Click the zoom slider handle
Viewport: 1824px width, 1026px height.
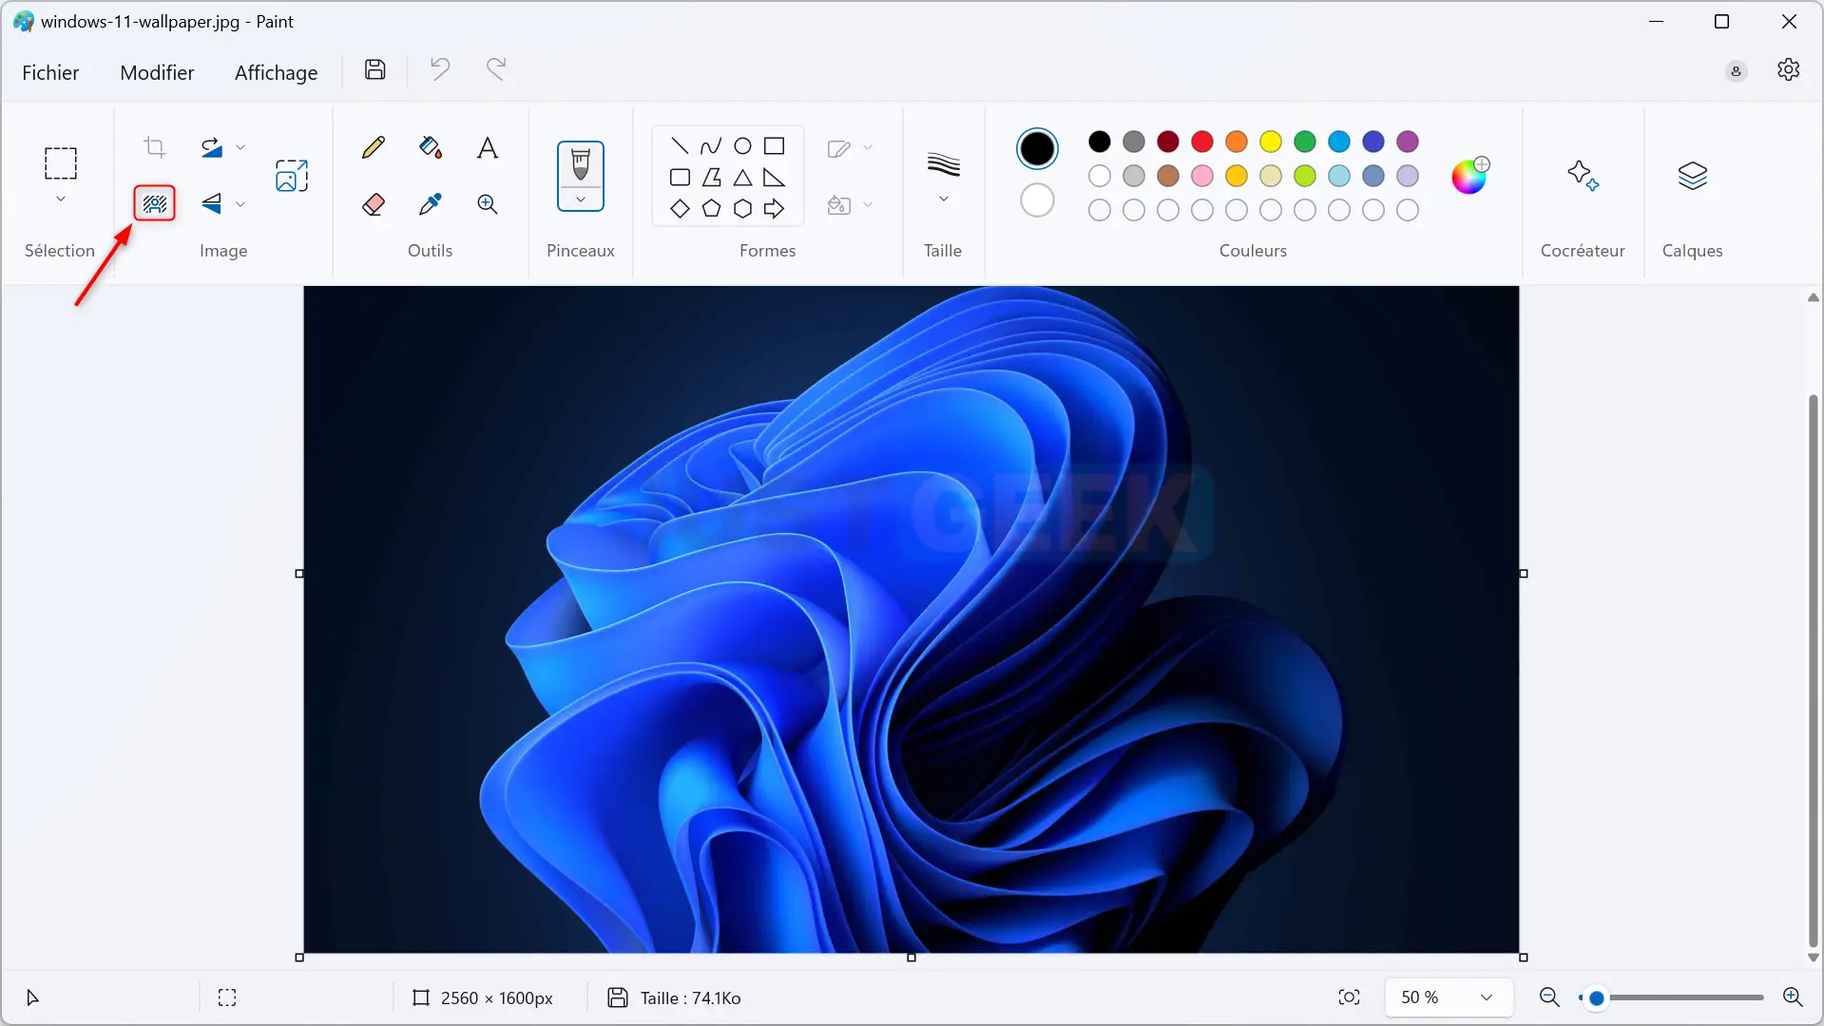click(1597, 997)
